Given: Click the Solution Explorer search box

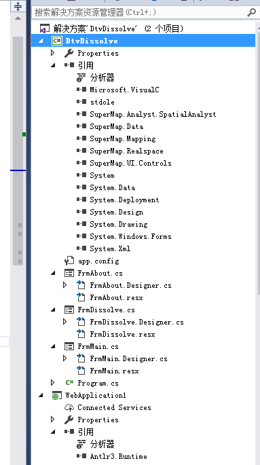Looking at the screenshot, I should coord(139,12).
